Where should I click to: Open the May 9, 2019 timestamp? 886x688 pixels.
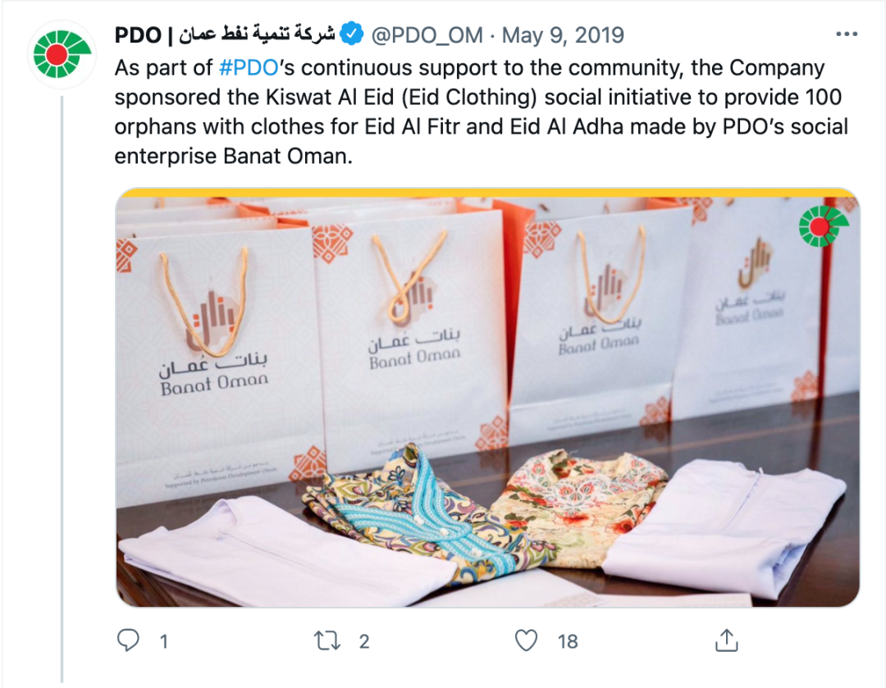click(563, 35)
